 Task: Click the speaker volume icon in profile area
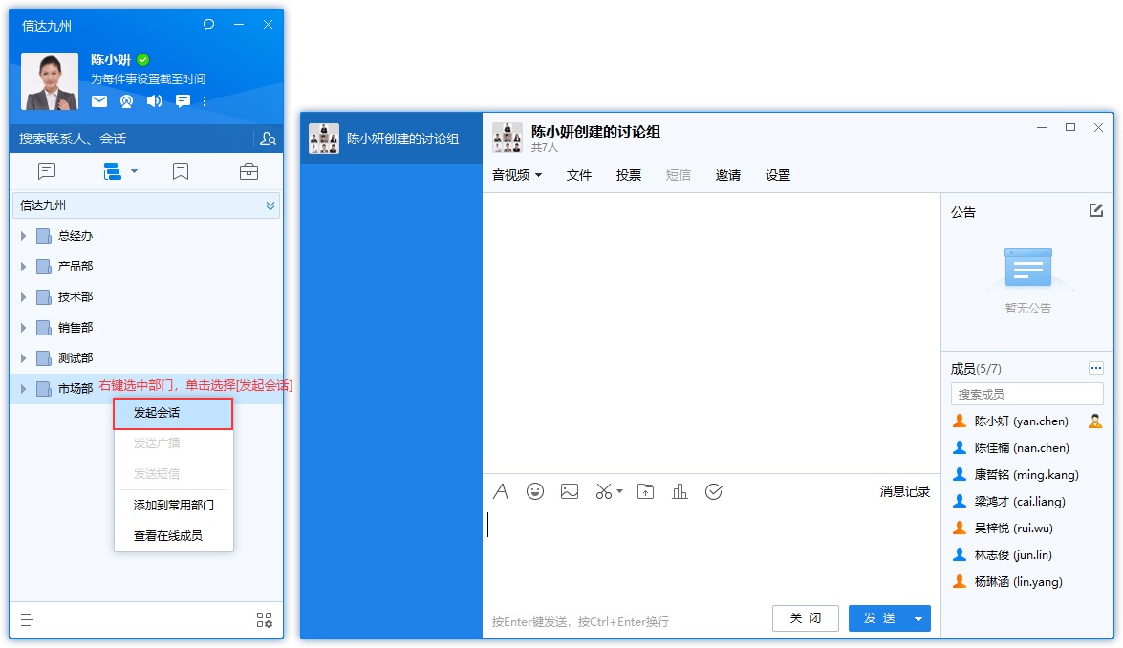[153, 100]
